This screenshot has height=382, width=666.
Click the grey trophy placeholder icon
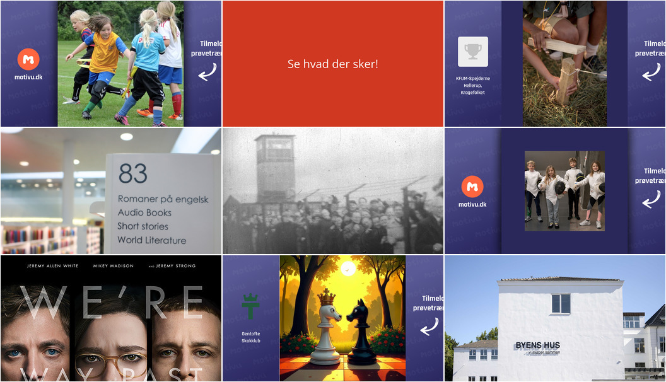473,52
